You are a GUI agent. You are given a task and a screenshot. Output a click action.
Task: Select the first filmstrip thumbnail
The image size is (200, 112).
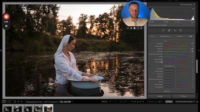(7, 109)
